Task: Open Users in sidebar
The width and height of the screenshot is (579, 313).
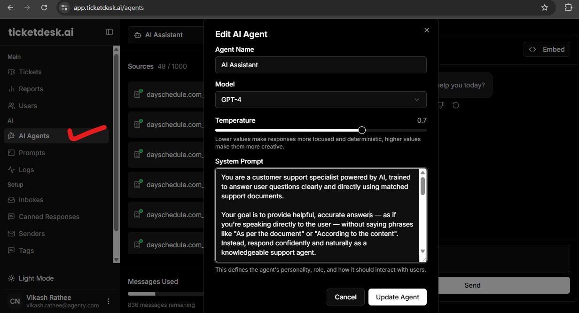Action: point(56,106)
